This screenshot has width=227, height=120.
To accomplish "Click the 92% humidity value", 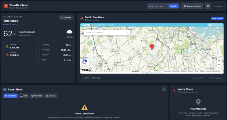I will pyautogui.click(x=68, y=45).
